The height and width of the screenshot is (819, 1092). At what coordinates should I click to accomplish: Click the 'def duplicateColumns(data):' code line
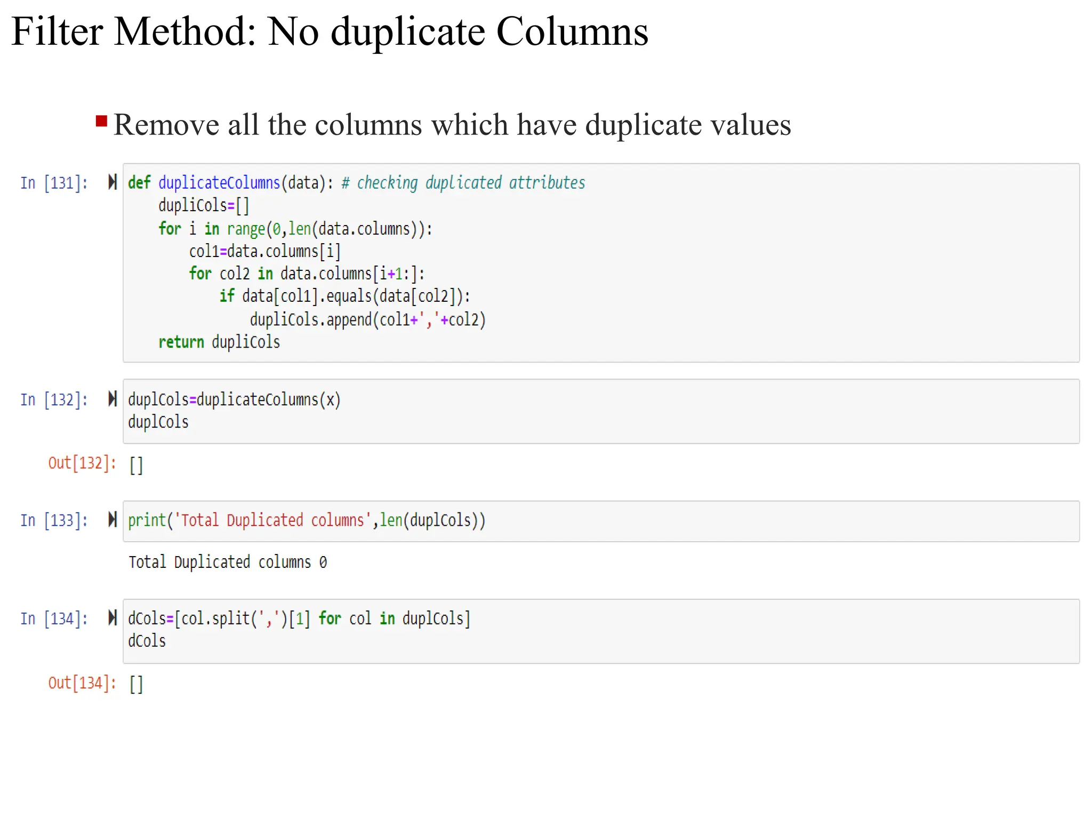coord(231,183)
